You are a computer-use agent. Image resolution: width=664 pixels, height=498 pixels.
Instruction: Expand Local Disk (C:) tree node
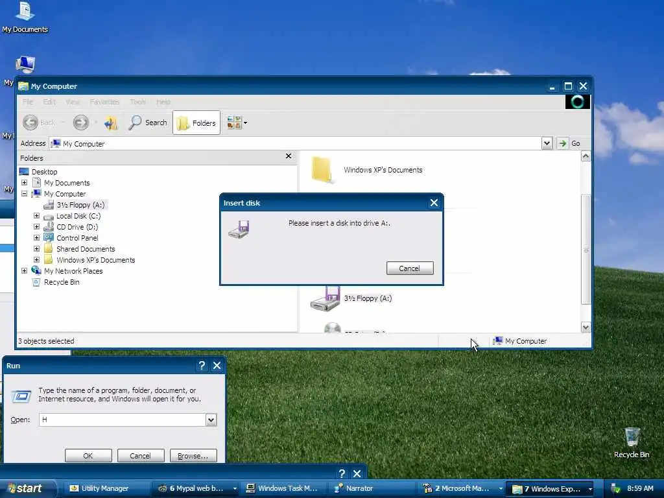pos(36,215)
